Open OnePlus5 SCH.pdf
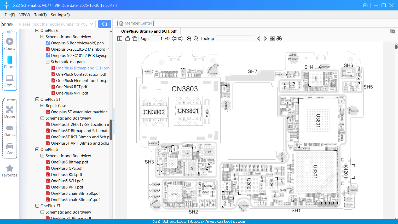The height and width of the screenshot is (224, 398). click(67, 181)
